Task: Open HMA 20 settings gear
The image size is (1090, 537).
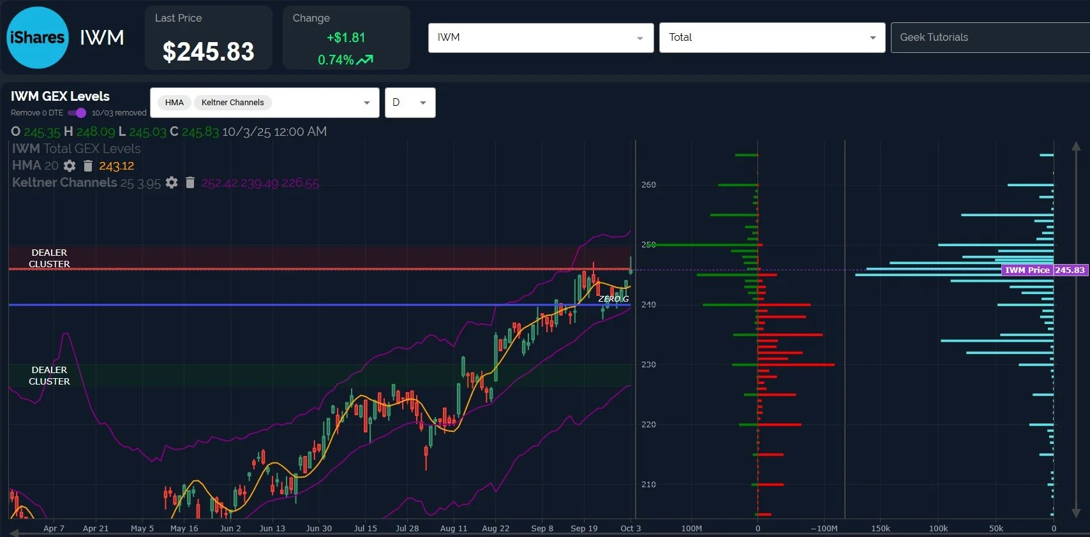Action: pos(70,166)
